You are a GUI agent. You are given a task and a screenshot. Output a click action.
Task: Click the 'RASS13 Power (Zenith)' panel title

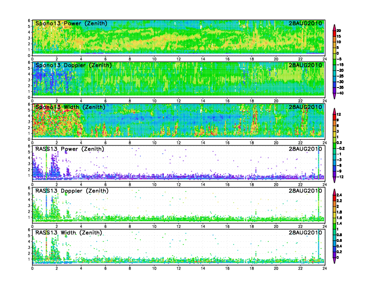coord(70,149)
